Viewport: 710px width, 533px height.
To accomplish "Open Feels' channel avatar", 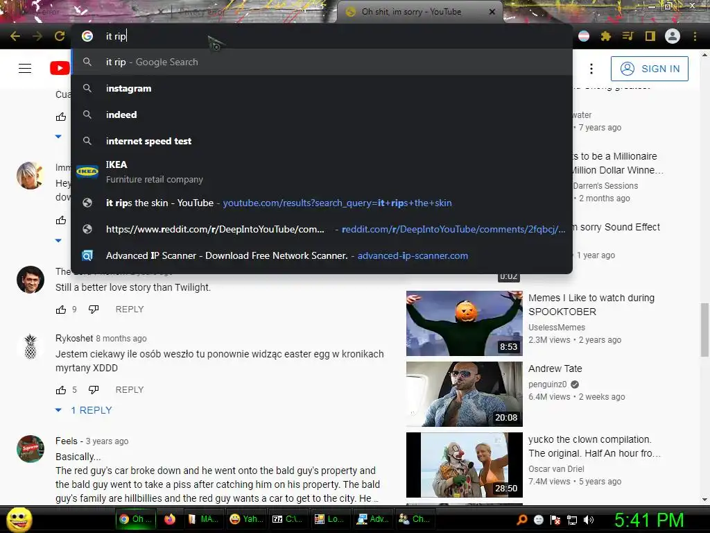I will point(31,449).
